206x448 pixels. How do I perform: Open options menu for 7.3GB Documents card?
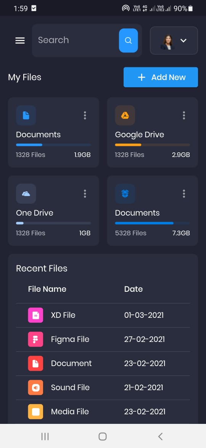click(x=184, y=194)
